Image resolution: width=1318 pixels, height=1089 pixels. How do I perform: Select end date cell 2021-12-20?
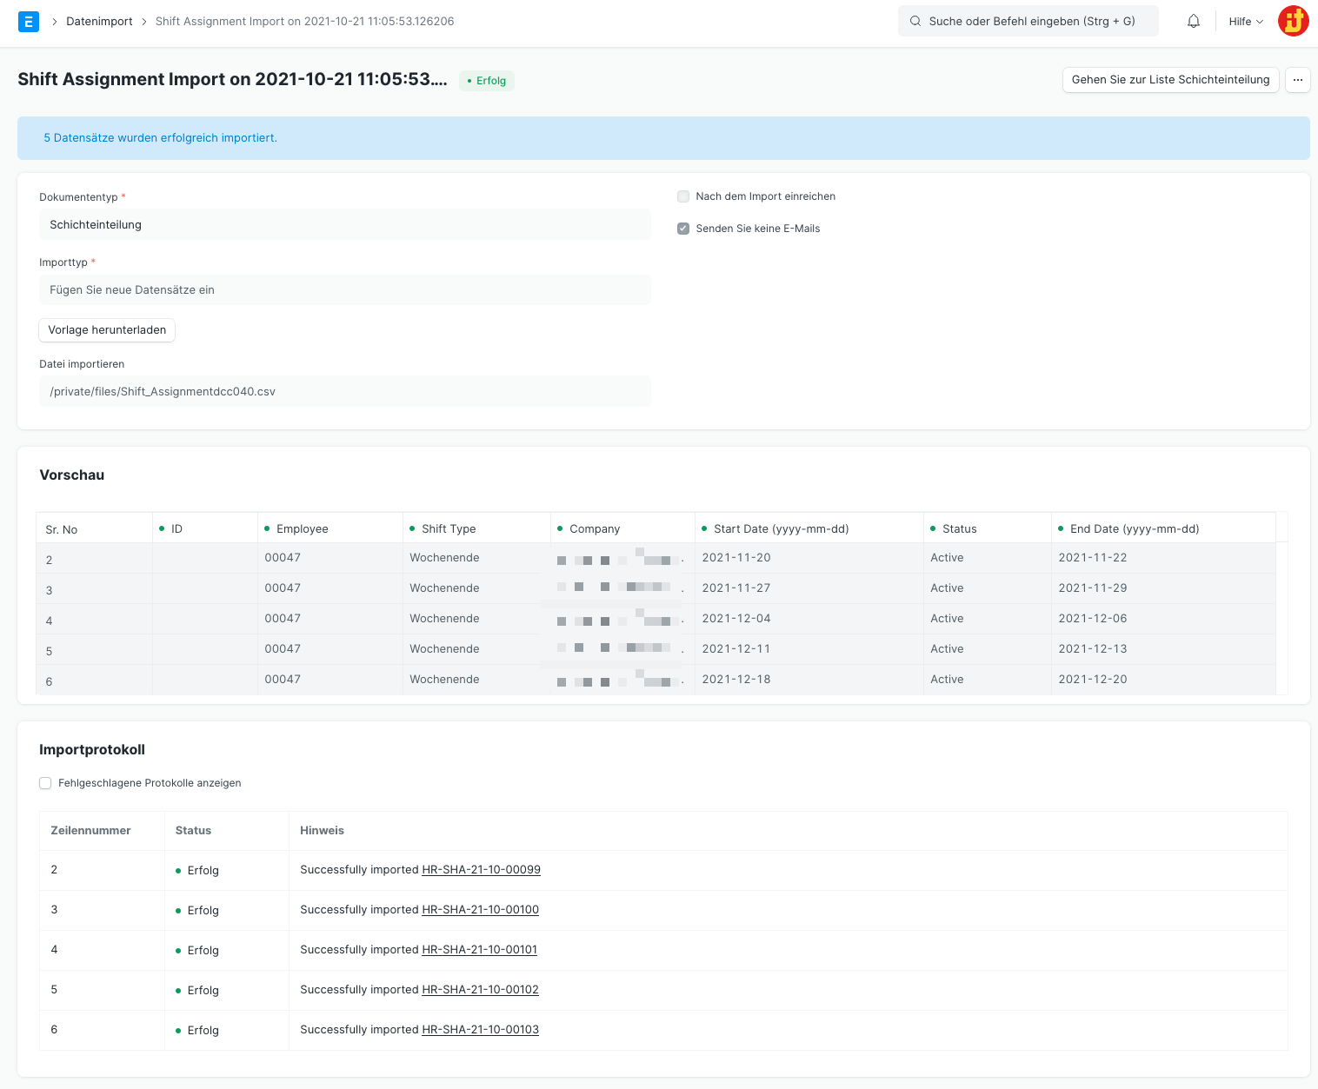1163,680
